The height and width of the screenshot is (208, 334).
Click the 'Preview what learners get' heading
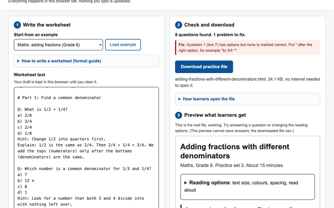pyautogui.click(x=215, y=115)
